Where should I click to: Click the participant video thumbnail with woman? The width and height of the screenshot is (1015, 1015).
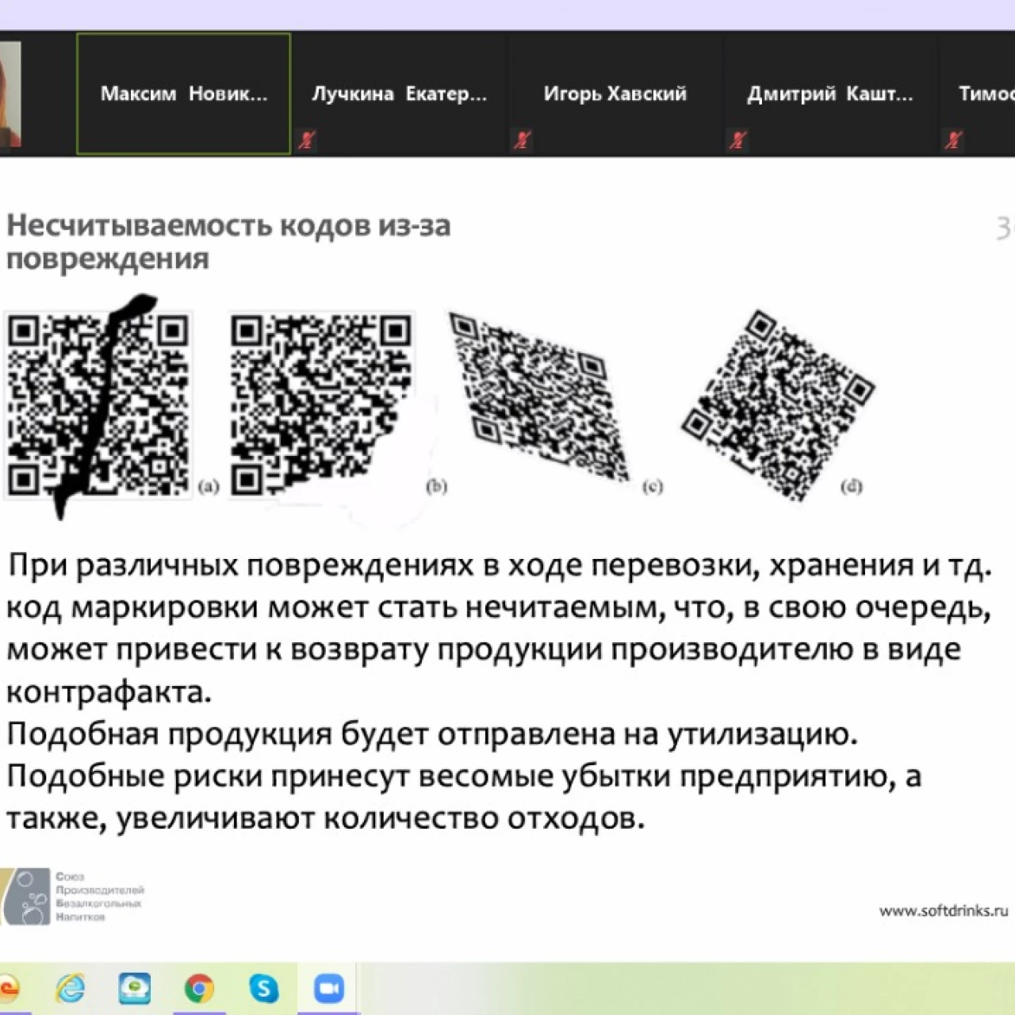[x=10, y=94]
